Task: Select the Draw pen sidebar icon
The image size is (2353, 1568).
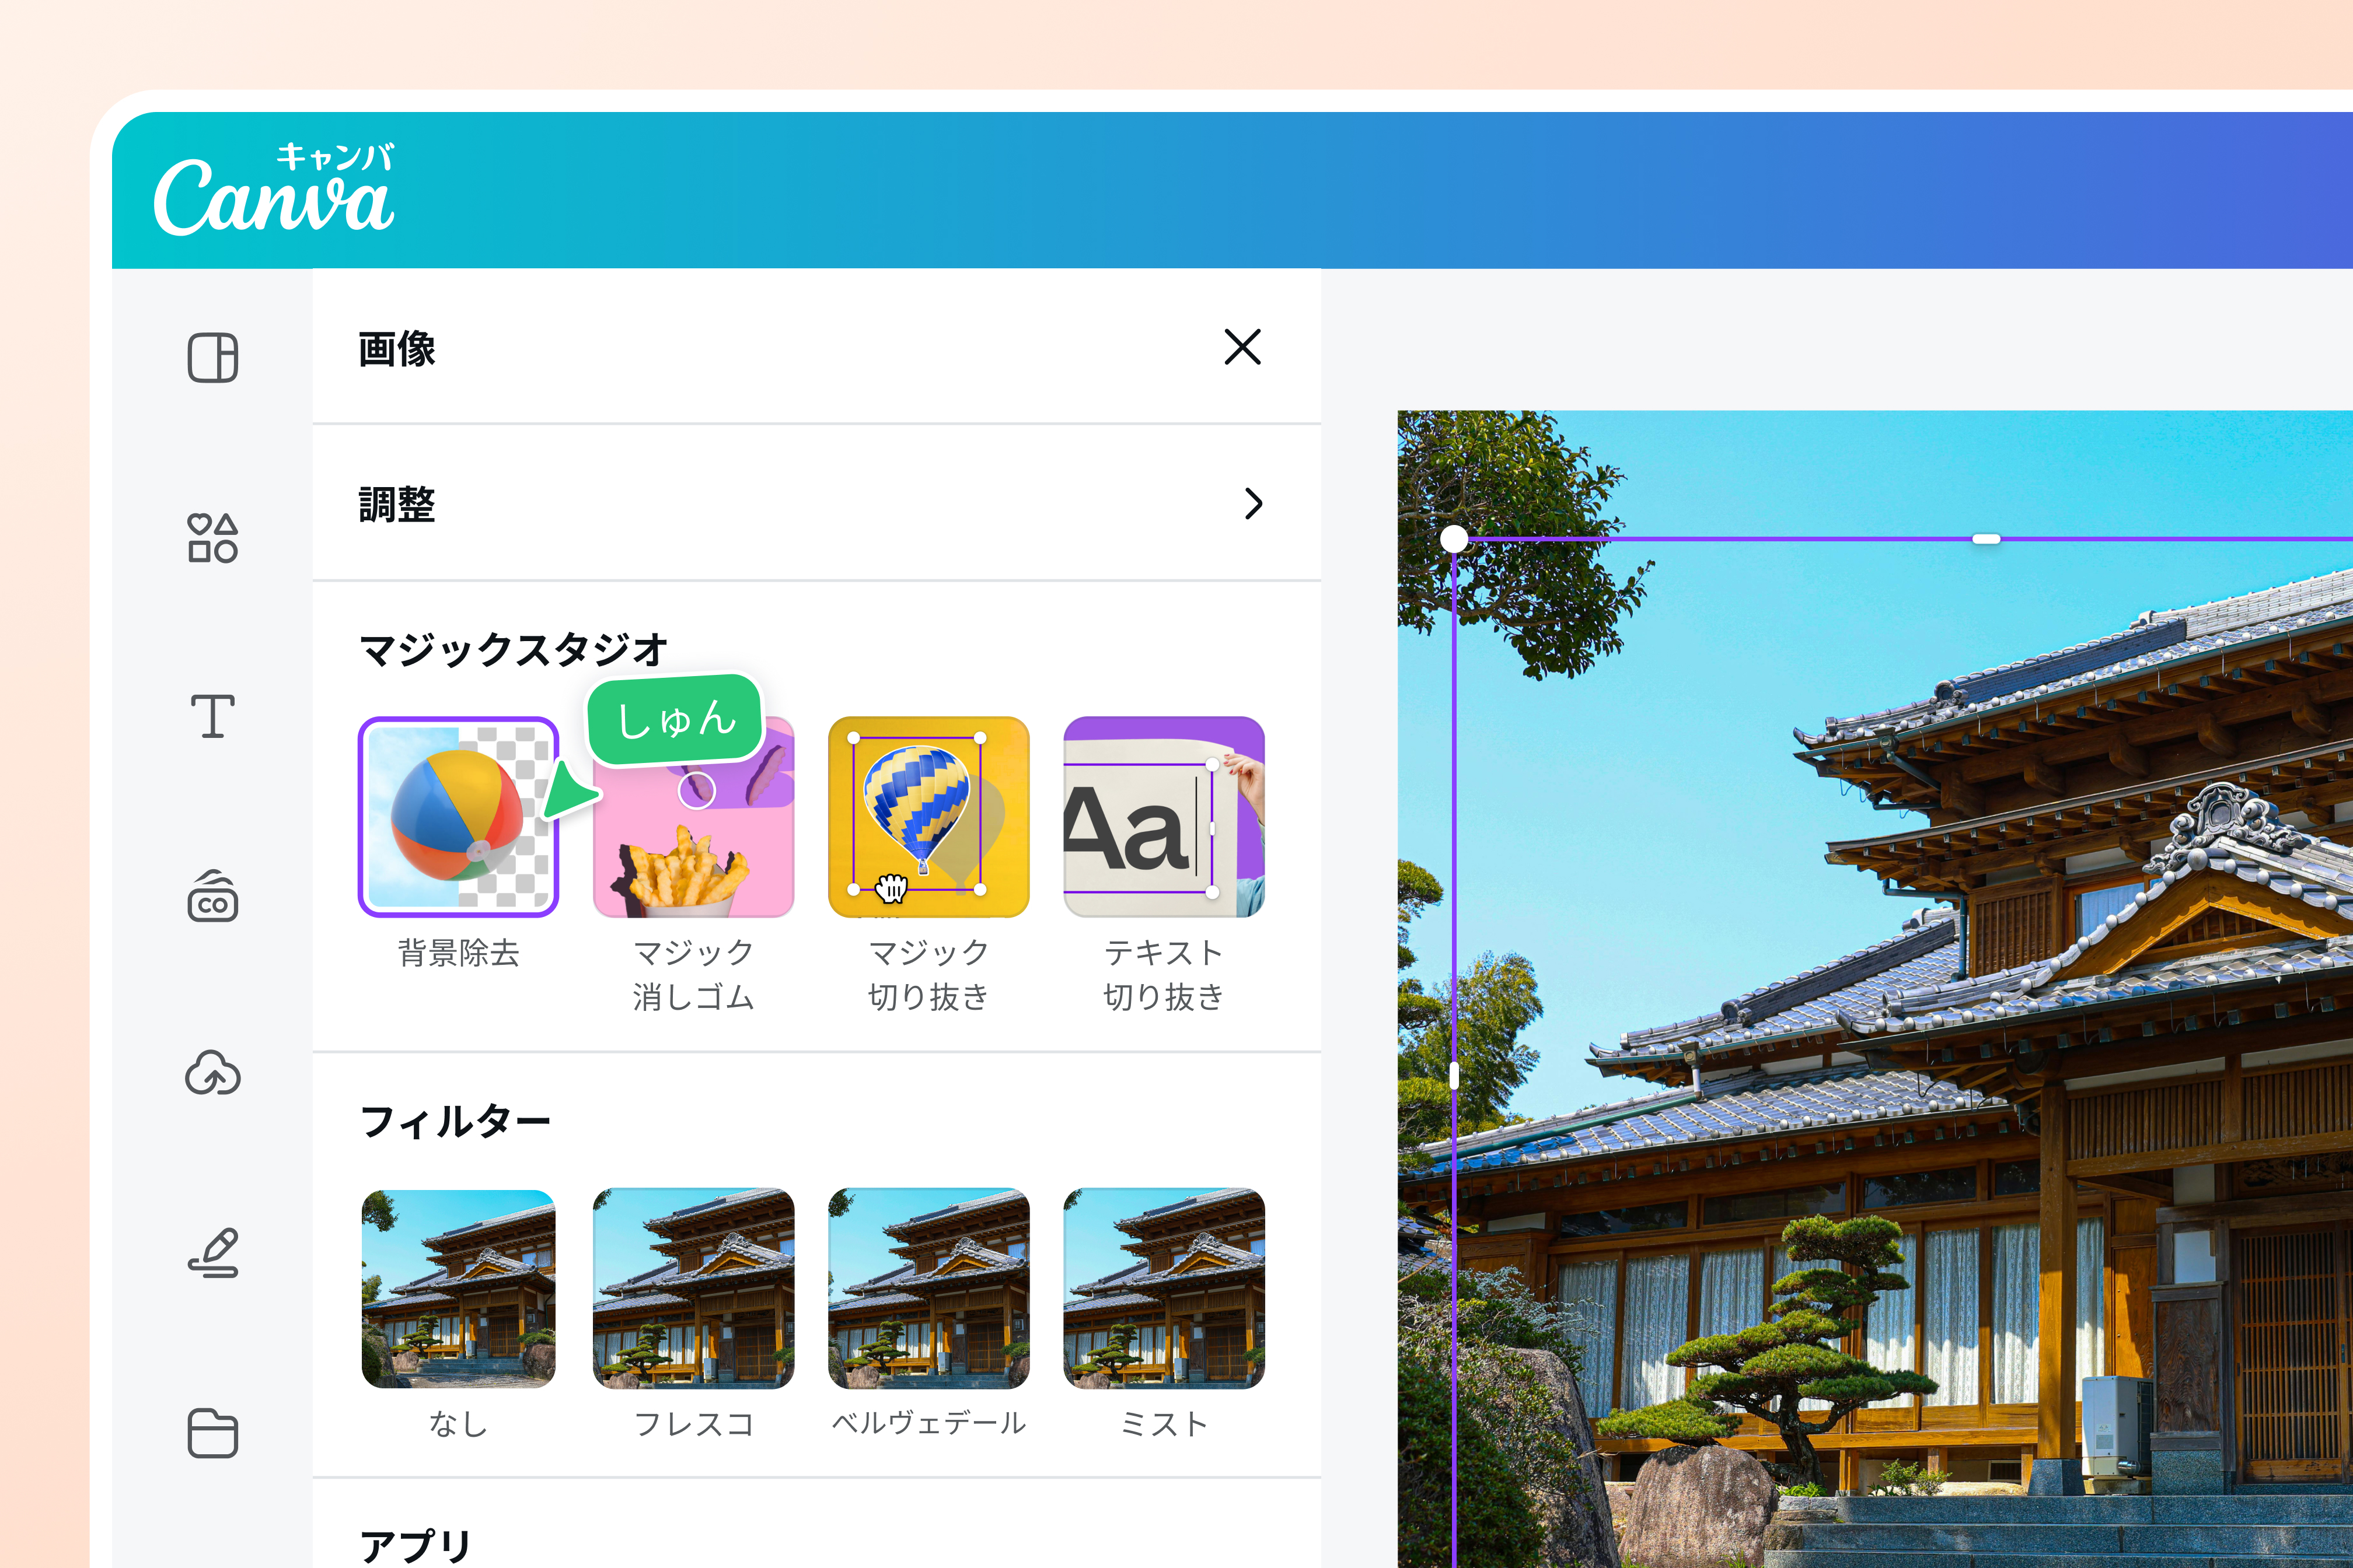Action: 212,1253
